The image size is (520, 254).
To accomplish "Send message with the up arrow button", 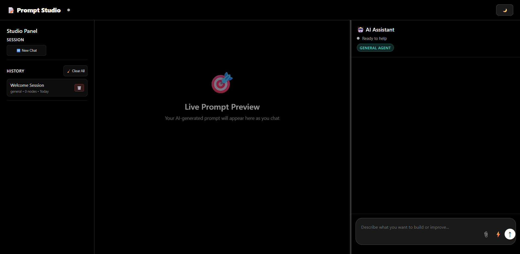I will click(510, 234).
